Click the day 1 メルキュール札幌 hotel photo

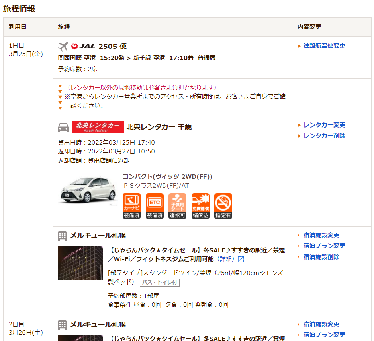[80, 263]
